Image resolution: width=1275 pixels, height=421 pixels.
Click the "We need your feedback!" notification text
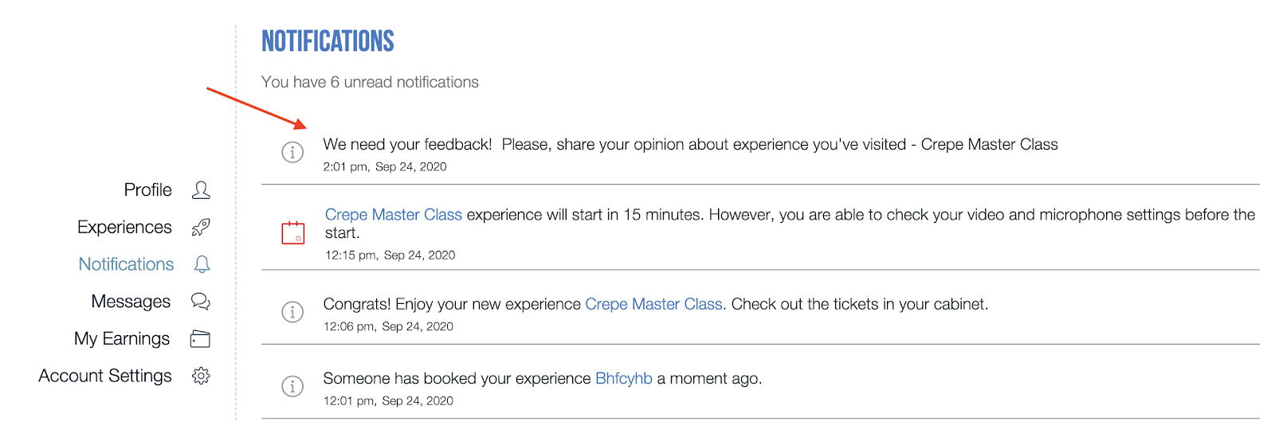point(407,145)
